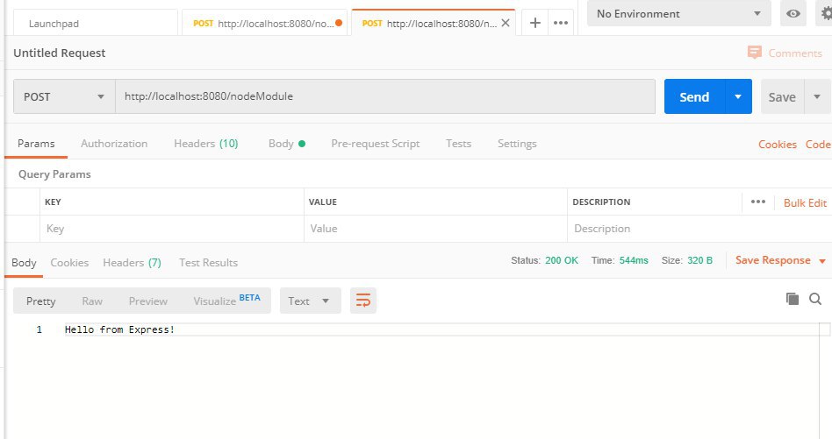Open the Pre-request Script tab
Image resolution: width=832 pixels, height=439 pixels.
click(x=375, y=144)
